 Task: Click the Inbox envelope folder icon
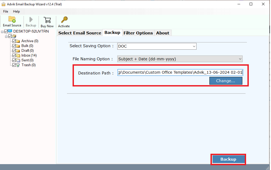click(18, 56)
